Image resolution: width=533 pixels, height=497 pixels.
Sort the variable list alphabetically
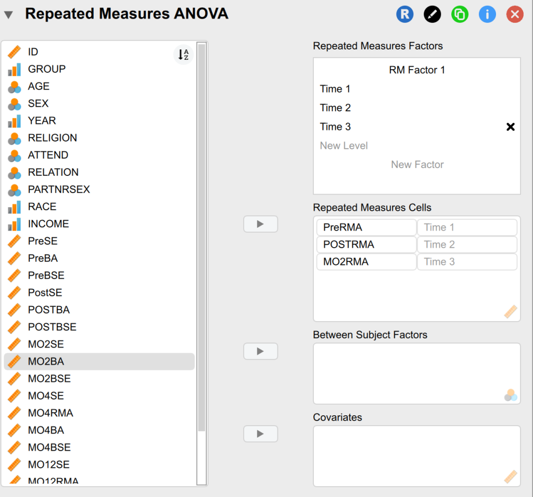pyautogui.click(x=183, y=54)
